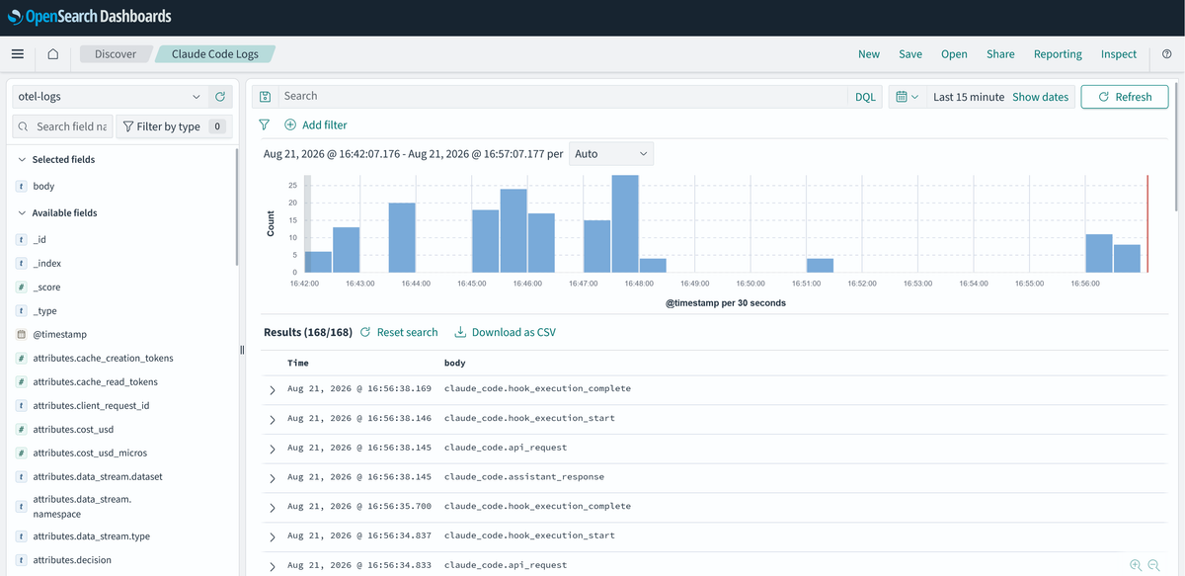1185x576 pixels.
Task: Open the calendar quick date menu
Action: tap(907, 97)
